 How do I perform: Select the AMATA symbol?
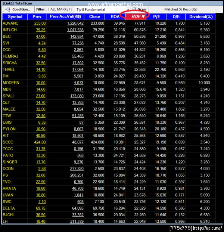pyautogui.click(x=9, y=189)
